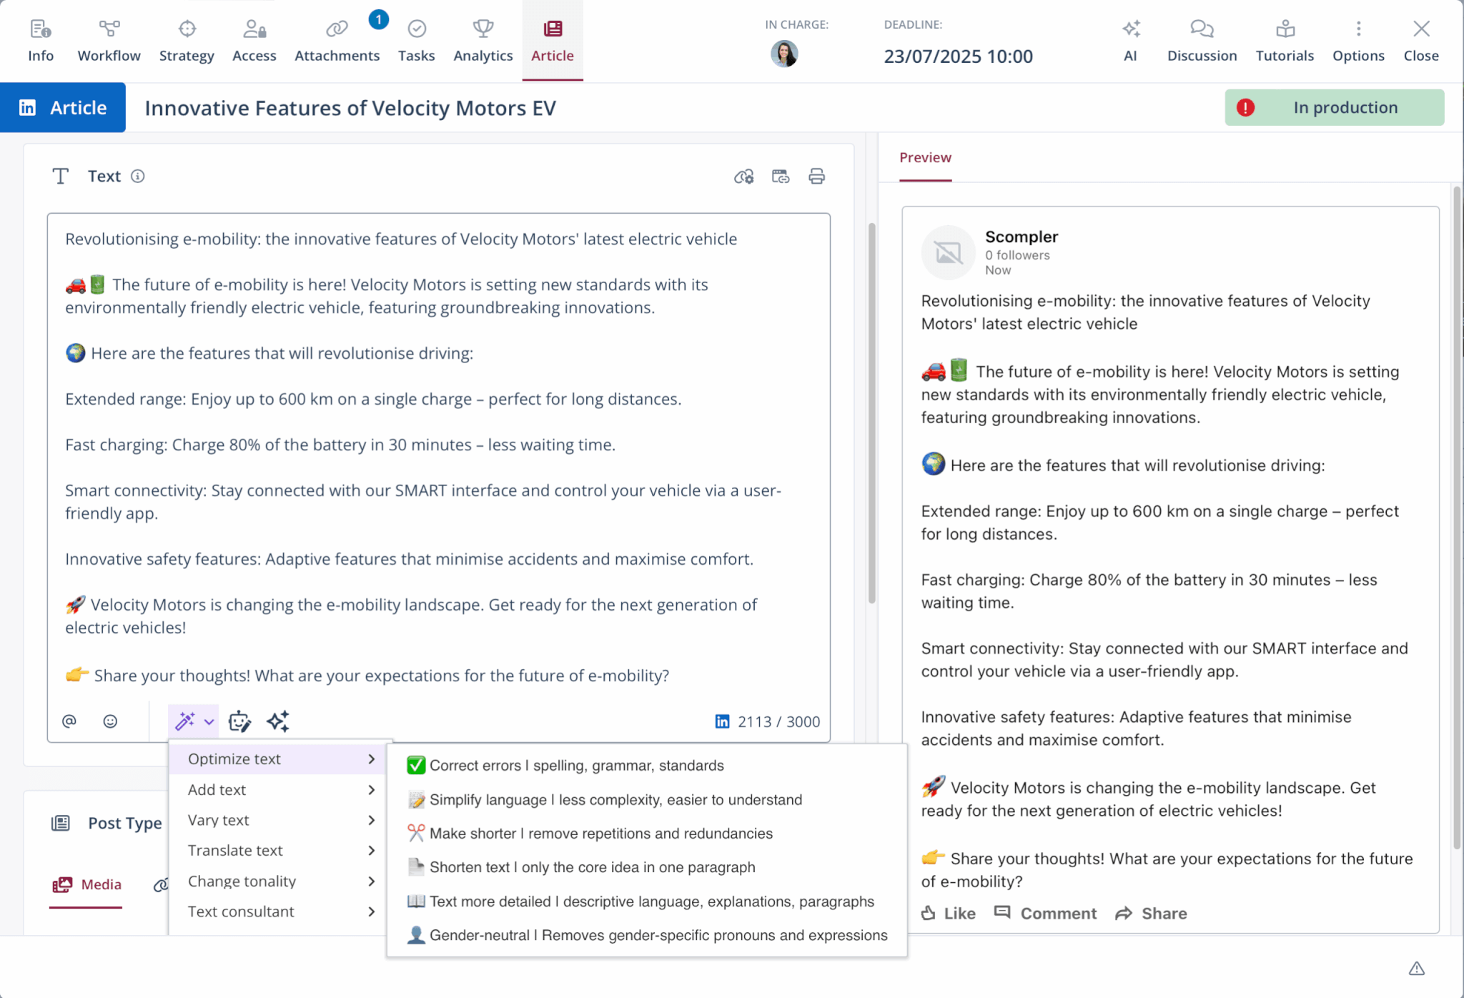1464x998 pixels.
Task: Open the Discussion panel
Action: pos(1201,39)
